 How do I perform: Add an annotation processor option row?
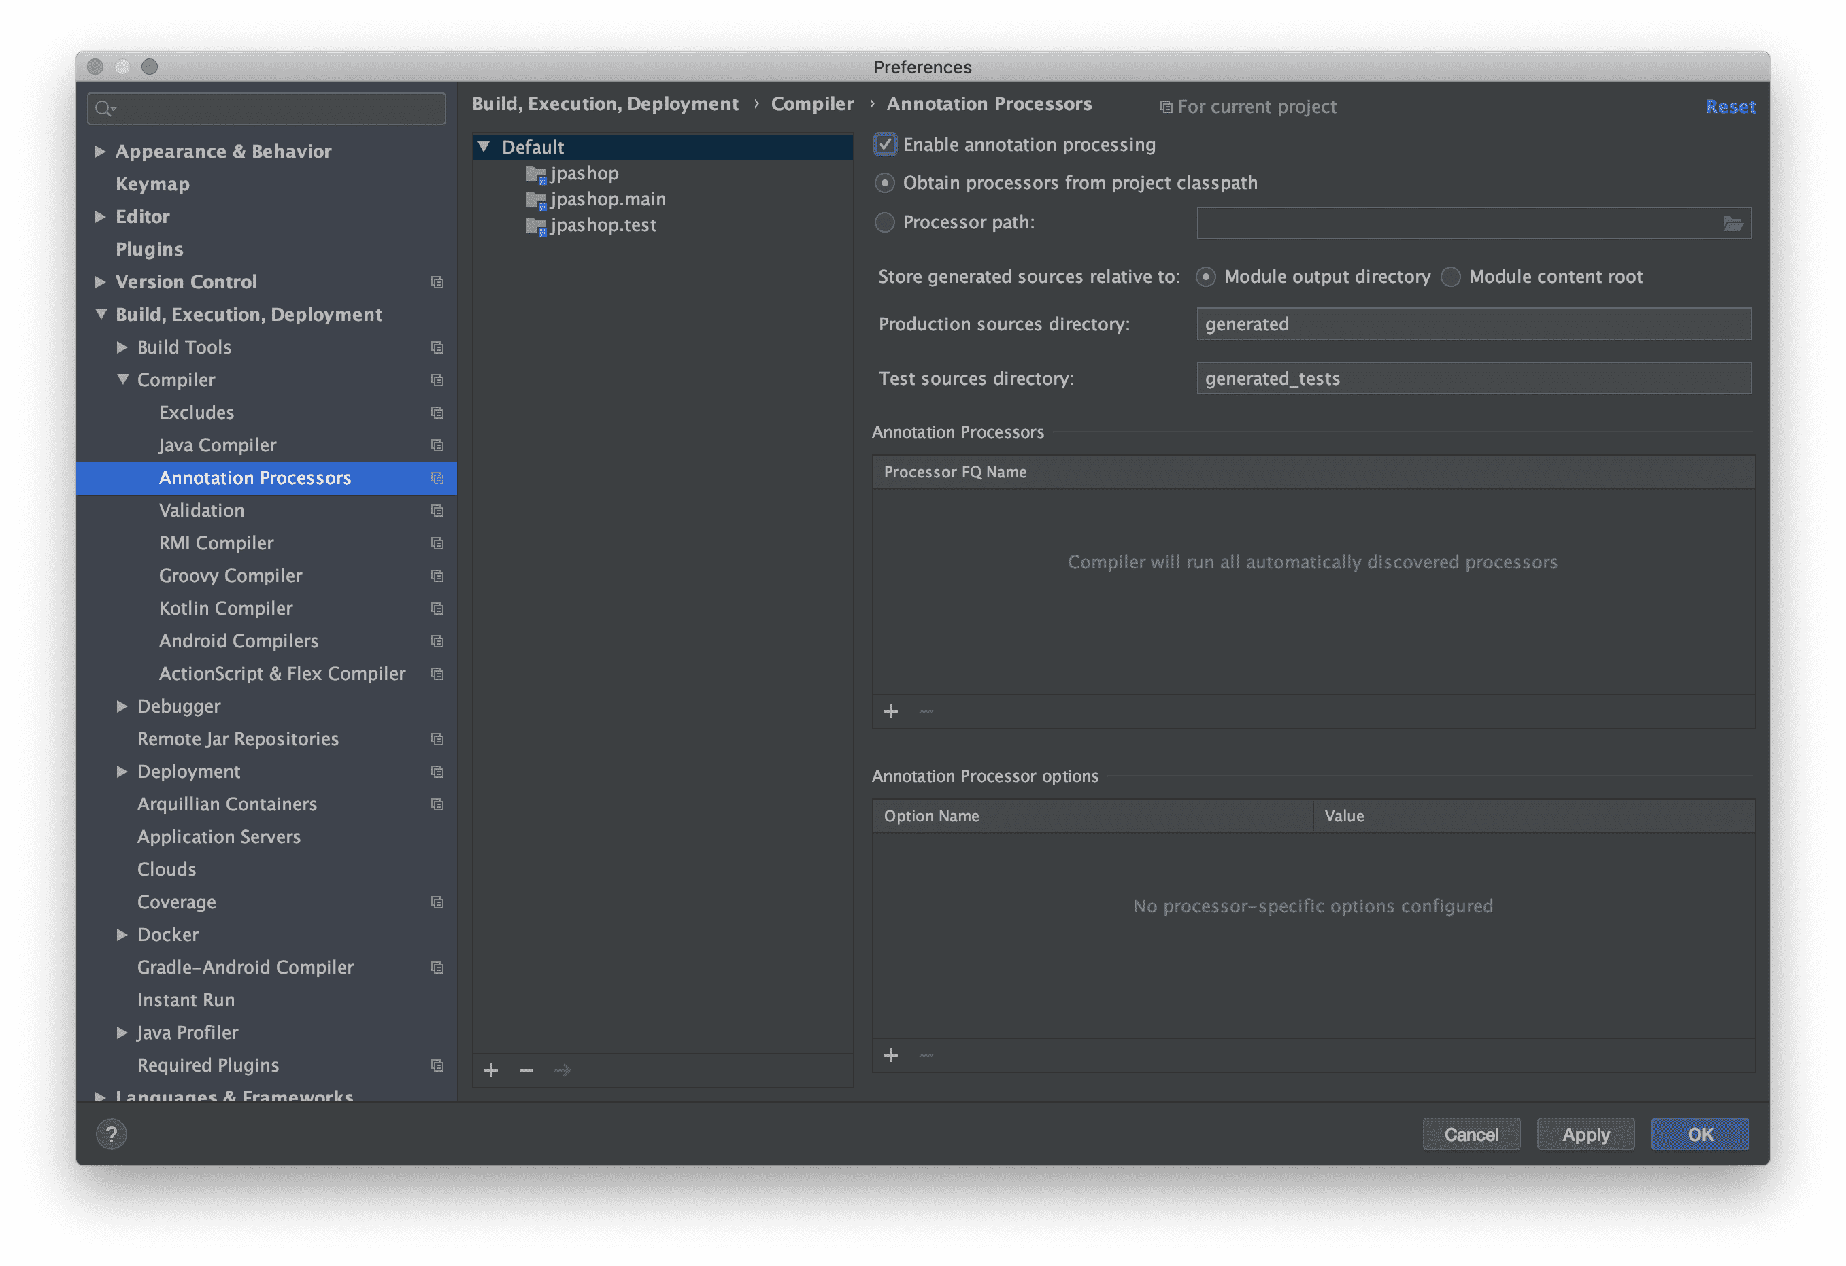(891, 1055)
